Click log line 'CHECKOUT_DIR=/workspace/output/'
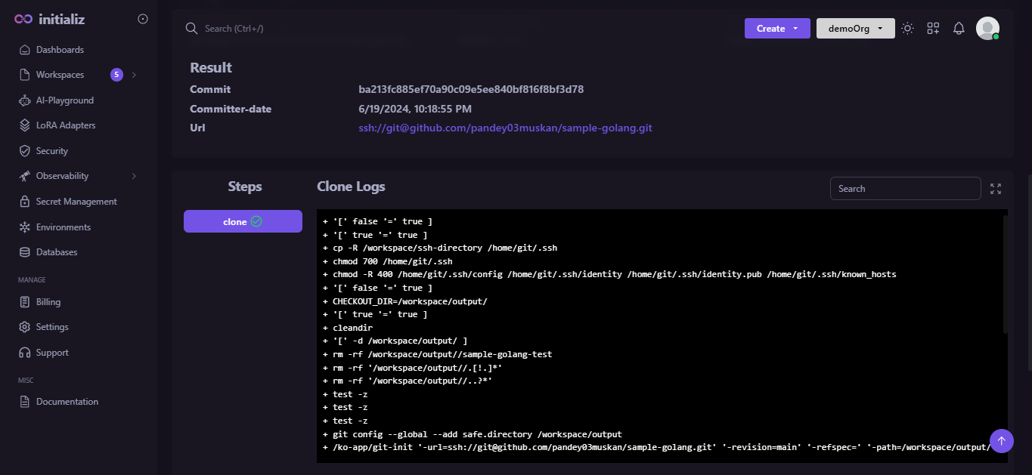1032x475 pixels. [x=404, y=301]
